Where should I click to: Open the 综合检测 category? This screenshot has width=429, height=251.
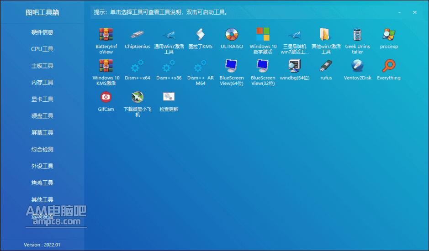coord(42,149)
